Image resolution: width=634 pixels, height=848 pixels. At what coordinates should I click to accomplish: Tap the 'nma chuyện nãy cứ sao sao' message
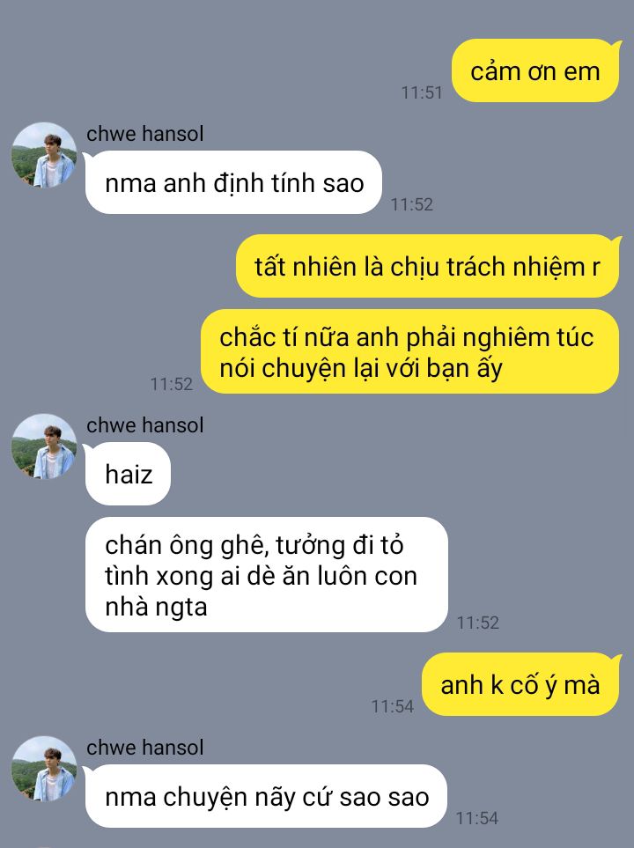pos(266,796)
